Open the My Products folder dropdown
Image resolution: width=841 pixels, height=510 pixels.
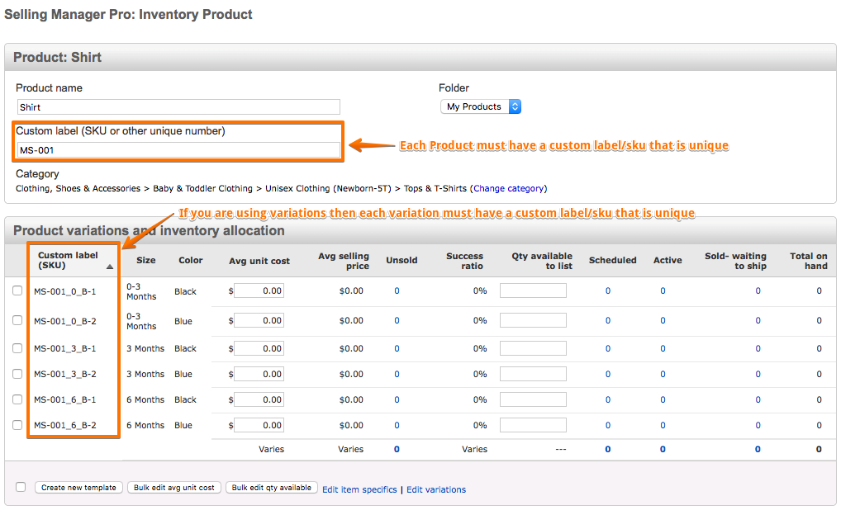tap(481, 106)
